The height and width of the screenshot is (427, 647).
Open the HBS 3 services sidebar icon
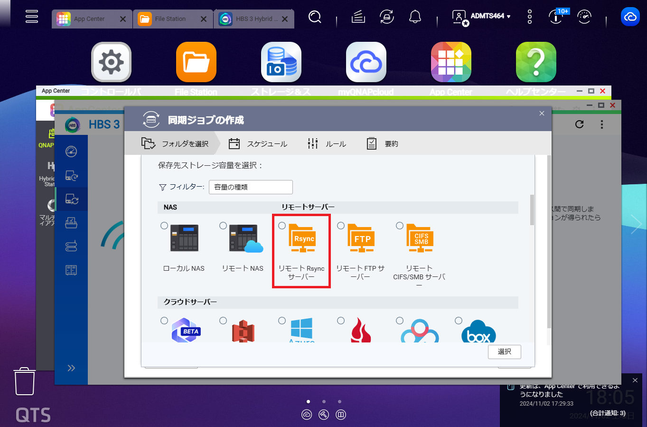71,270
